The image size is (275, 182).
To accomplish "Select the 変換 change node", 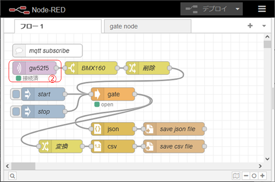I will [x=61, y=146].
